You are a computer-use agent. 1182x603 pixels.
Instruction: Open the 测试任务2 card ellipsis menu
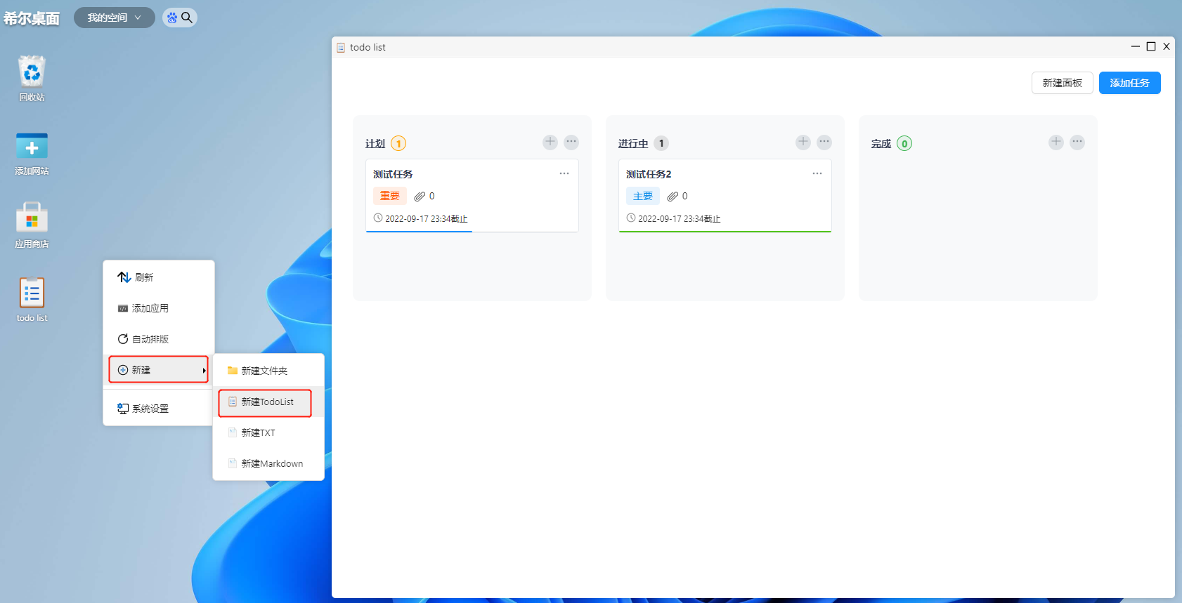[817, 173]
